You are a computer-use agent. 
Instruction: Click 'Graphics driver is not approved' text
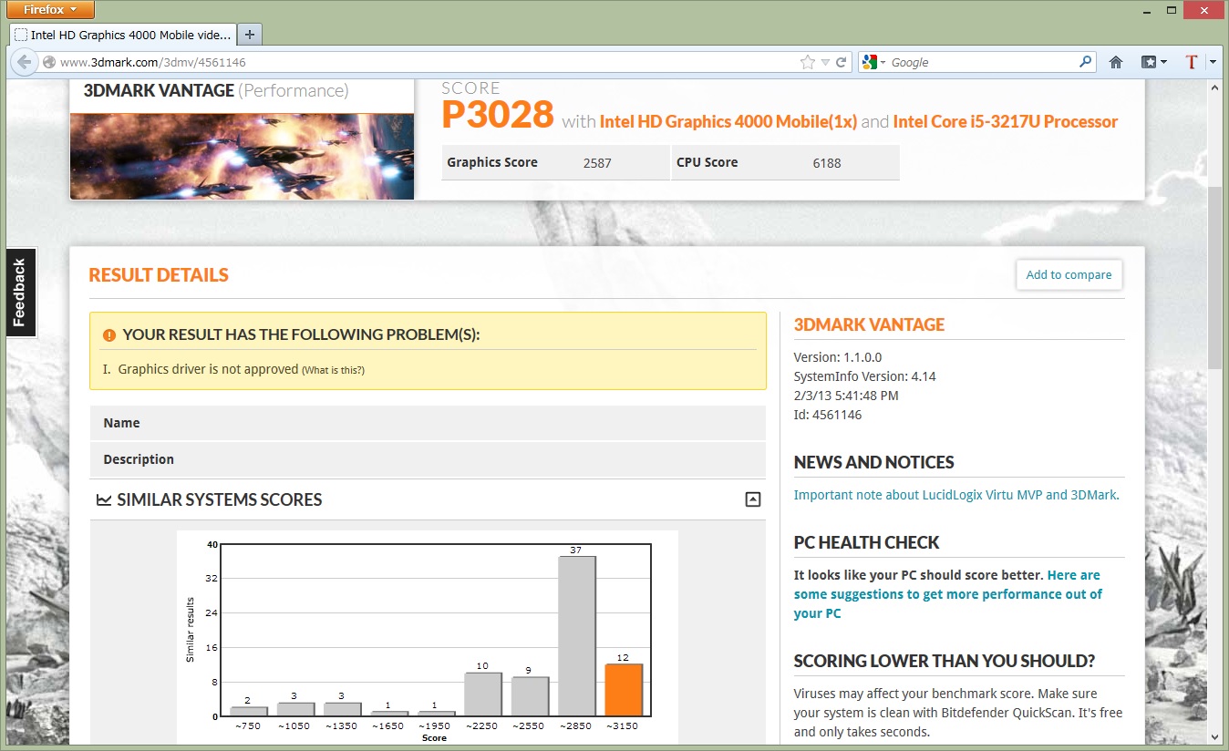point(209,369)
